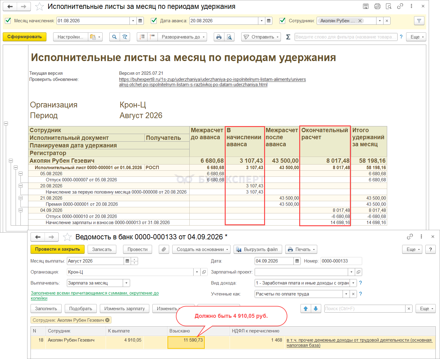
Task: Open Настройки... of the report
Action: pos(71,37)
